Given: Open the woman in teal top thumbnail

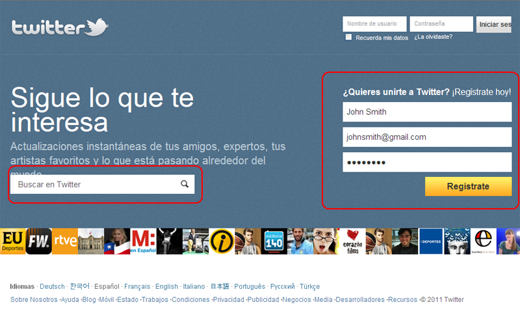Looking at the screenshot, I should pyautogui.click(x=508, y=241).
